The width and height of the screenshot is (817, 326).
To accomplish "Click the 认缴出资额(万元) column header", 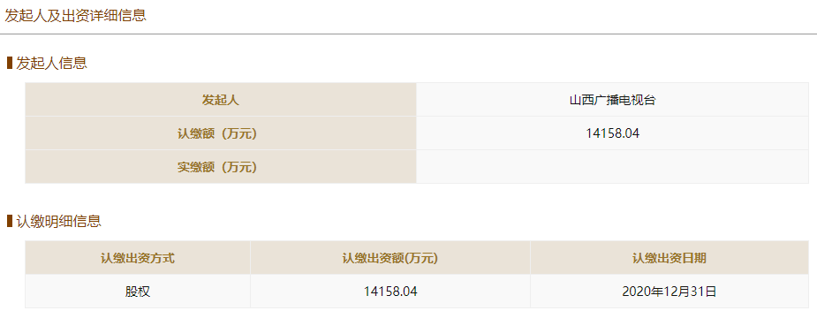I will [x=390, y=258].
